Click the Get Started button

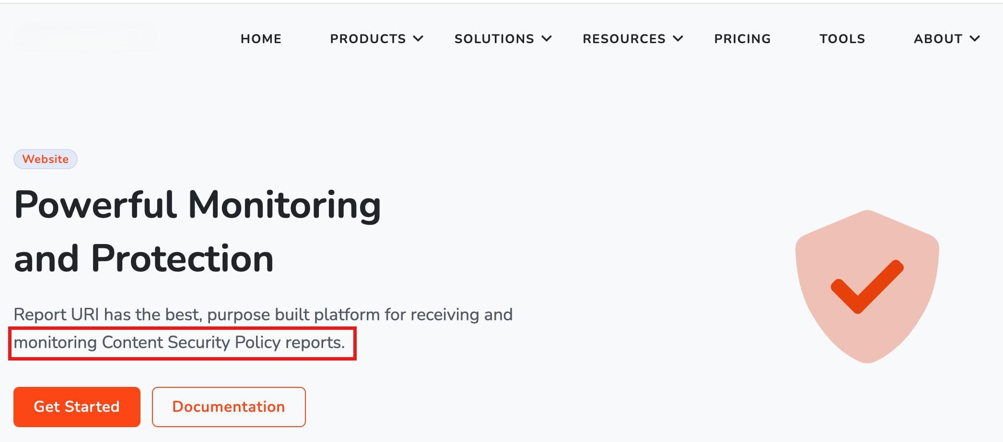tap(77, 407)
